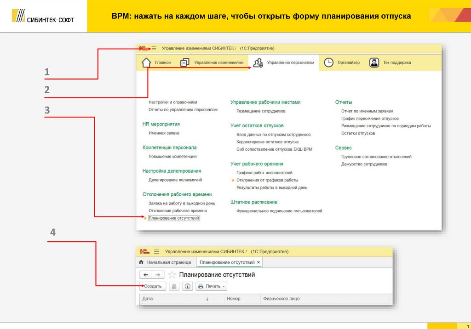The image size is (471, 329).
Task: Open Заявка на работу в выходной день
Action: 182,203
